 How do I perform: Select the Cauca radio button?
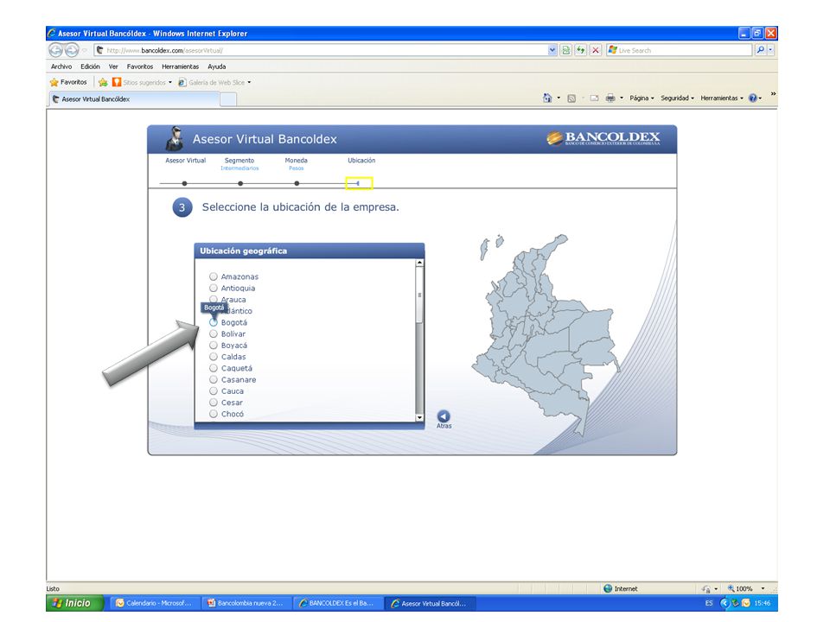214,390
